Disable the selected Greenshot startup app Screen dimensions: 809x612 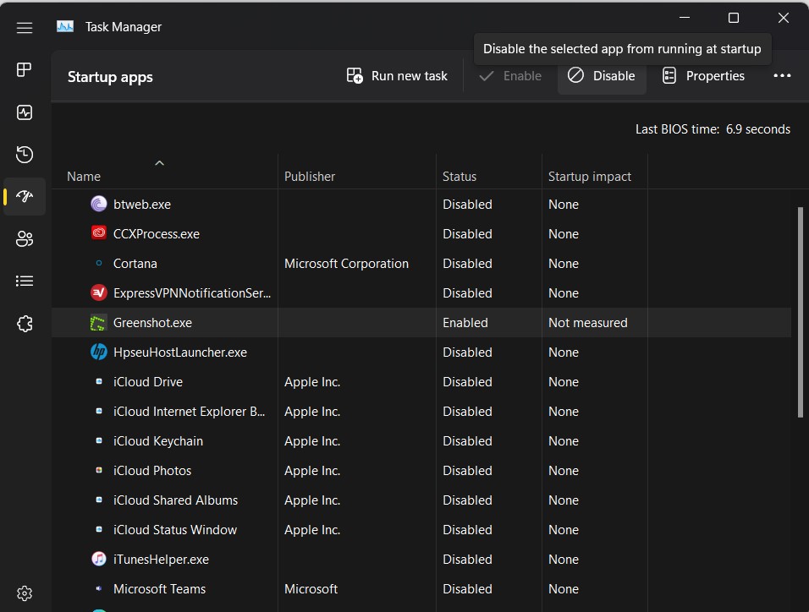602,75
